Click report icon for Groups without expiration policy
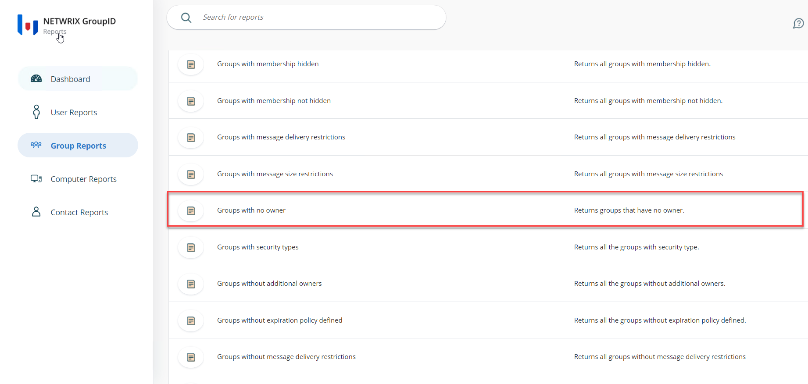 tap(191, 321)
